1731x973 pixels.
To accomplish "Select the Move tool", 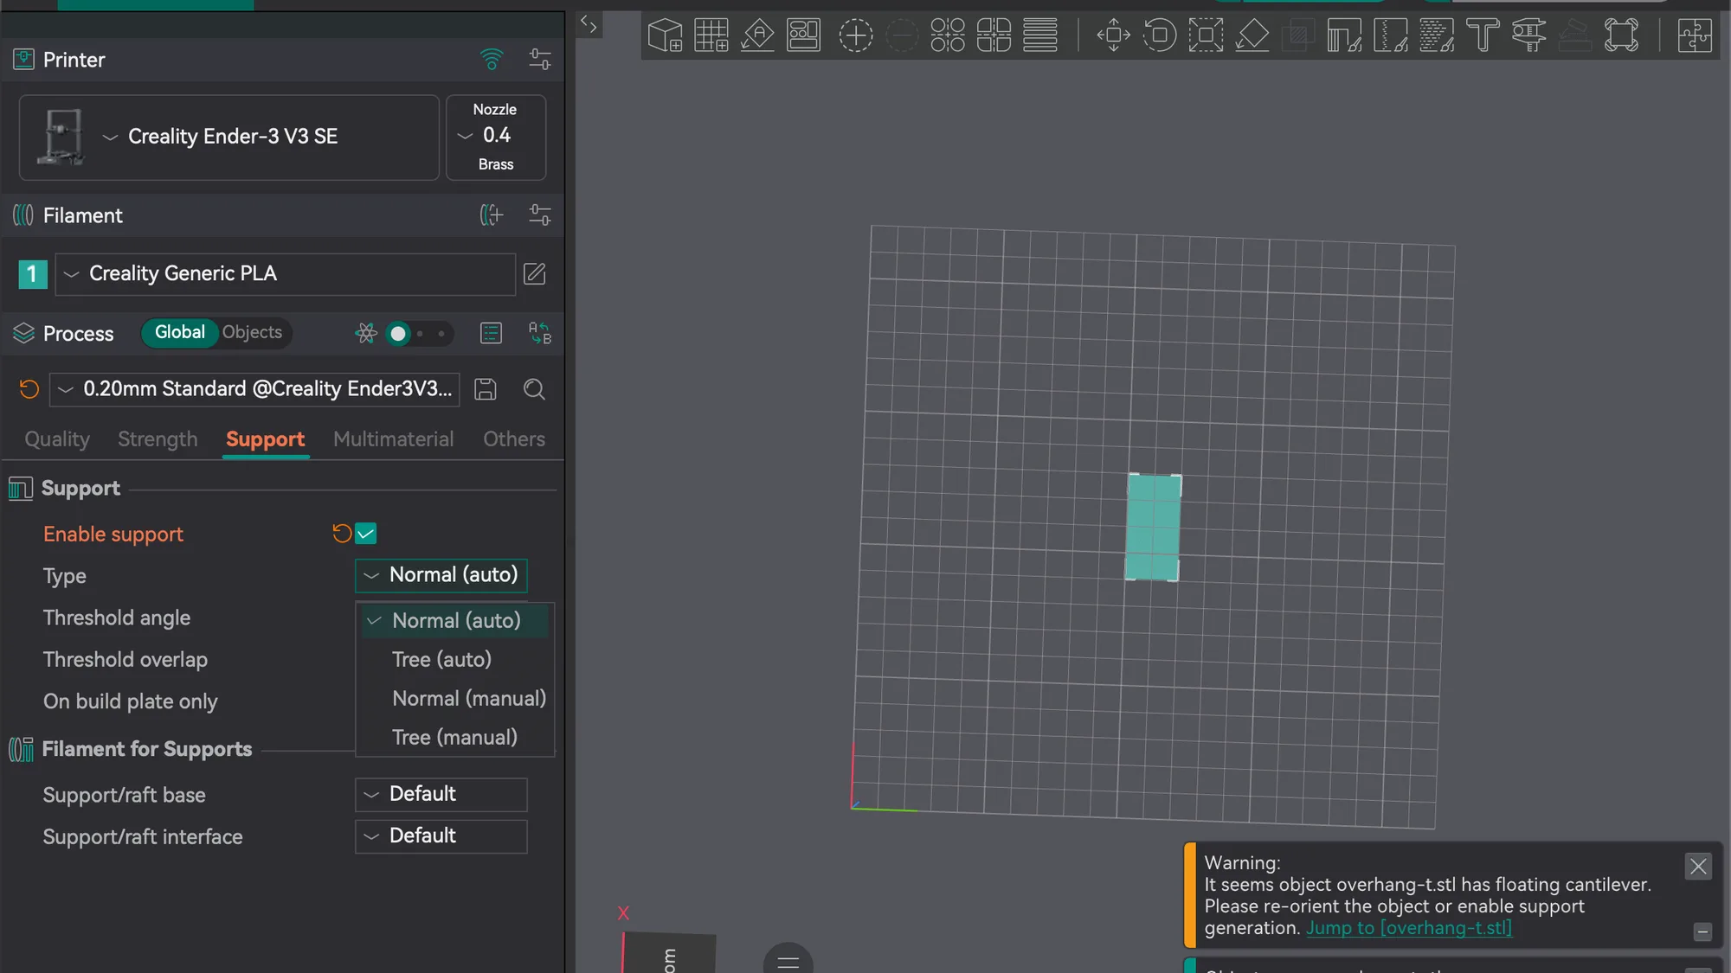I will pyautogui.click(x=1114, y=35).
